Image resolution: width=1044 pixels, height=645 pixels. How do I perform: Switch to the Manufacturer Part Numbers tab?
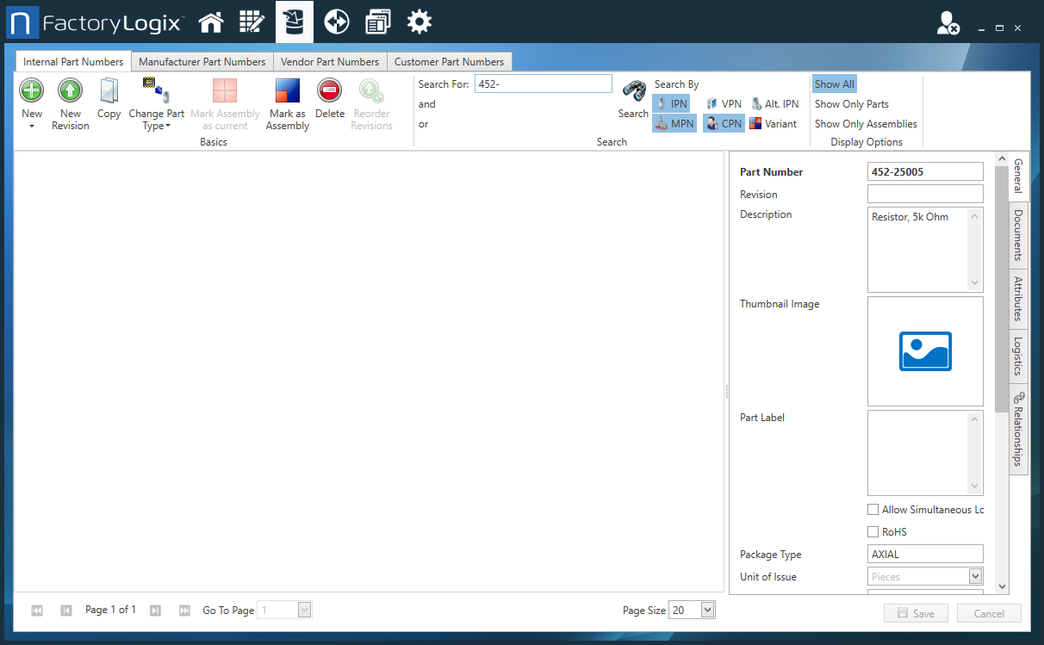202,61
